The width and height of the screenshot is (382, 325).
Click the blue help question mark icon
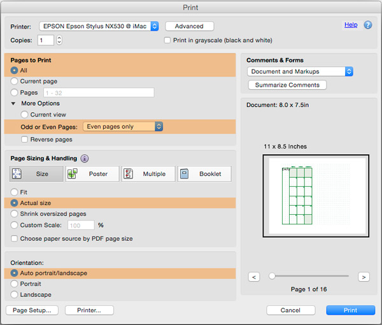[x=368, y=25]
